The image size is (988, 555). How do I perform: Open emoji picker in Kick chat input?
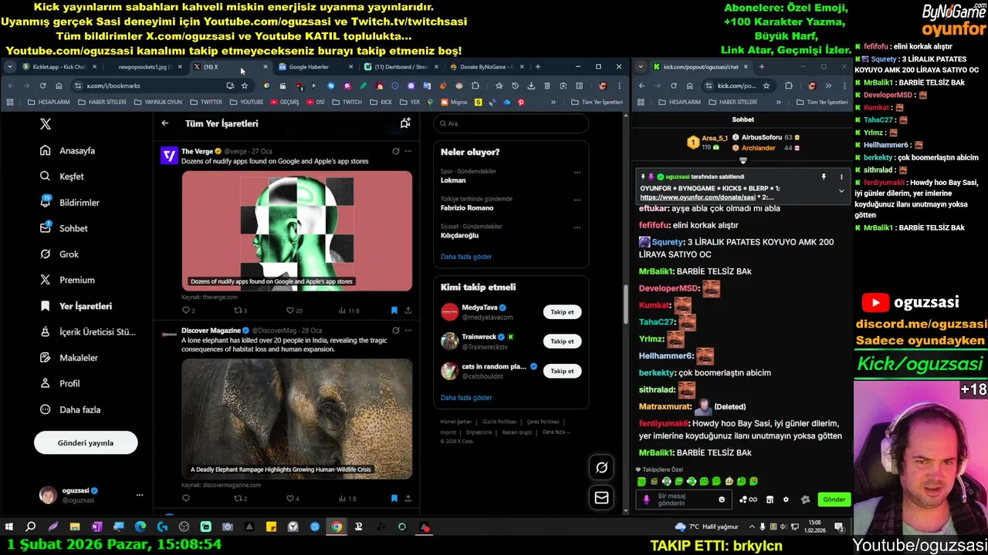click(722, 499)
